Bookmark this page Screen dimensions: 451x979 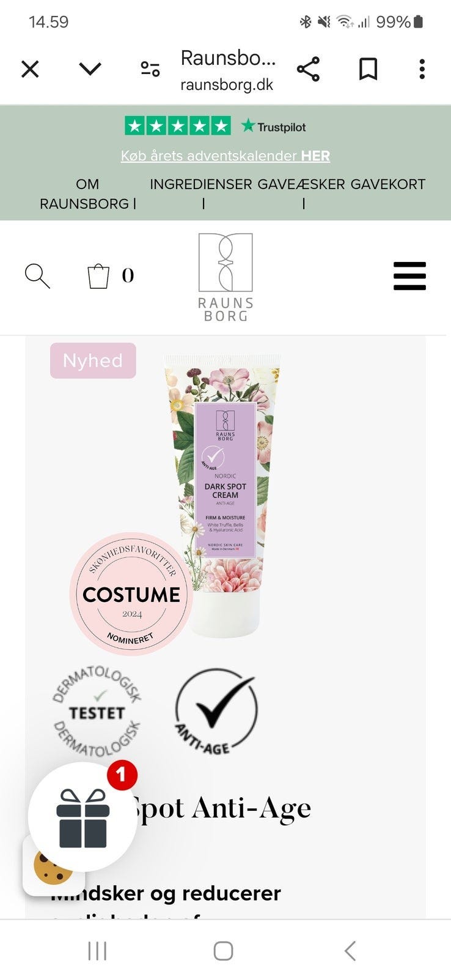point(368,69)
